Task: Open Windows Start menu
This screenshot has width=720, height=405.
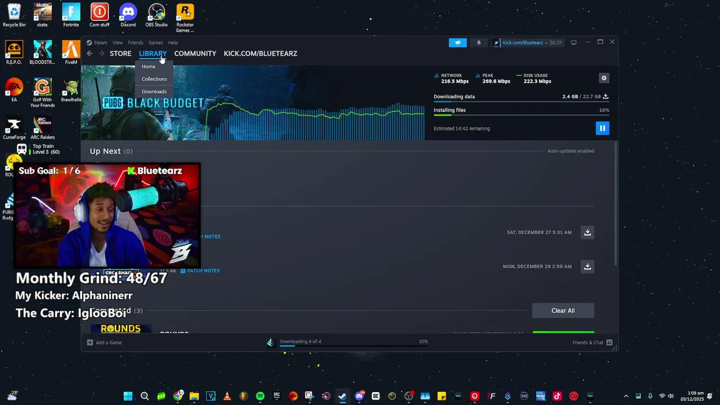Action: pyautogui.click(x=128, y=396)
